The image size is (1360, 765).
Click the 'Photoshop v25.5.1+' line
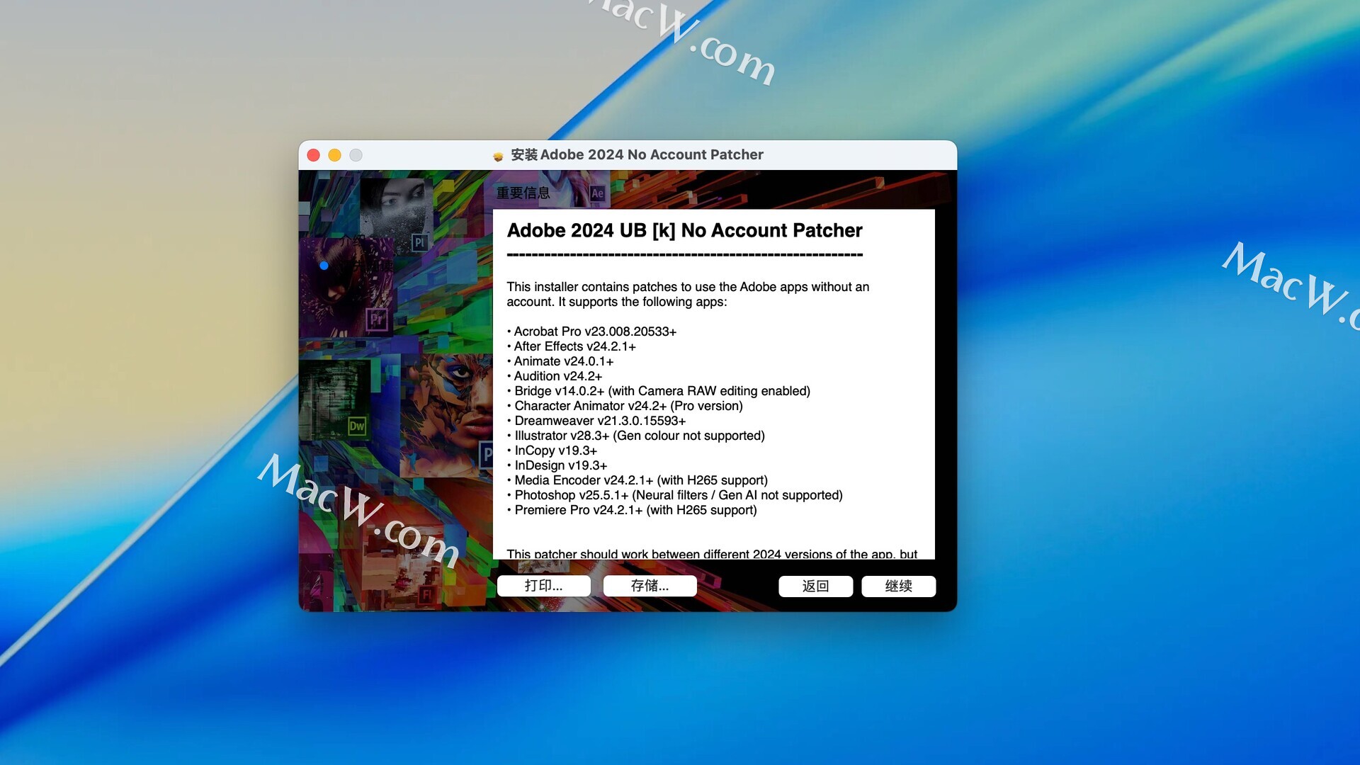[x=674, y=495]
